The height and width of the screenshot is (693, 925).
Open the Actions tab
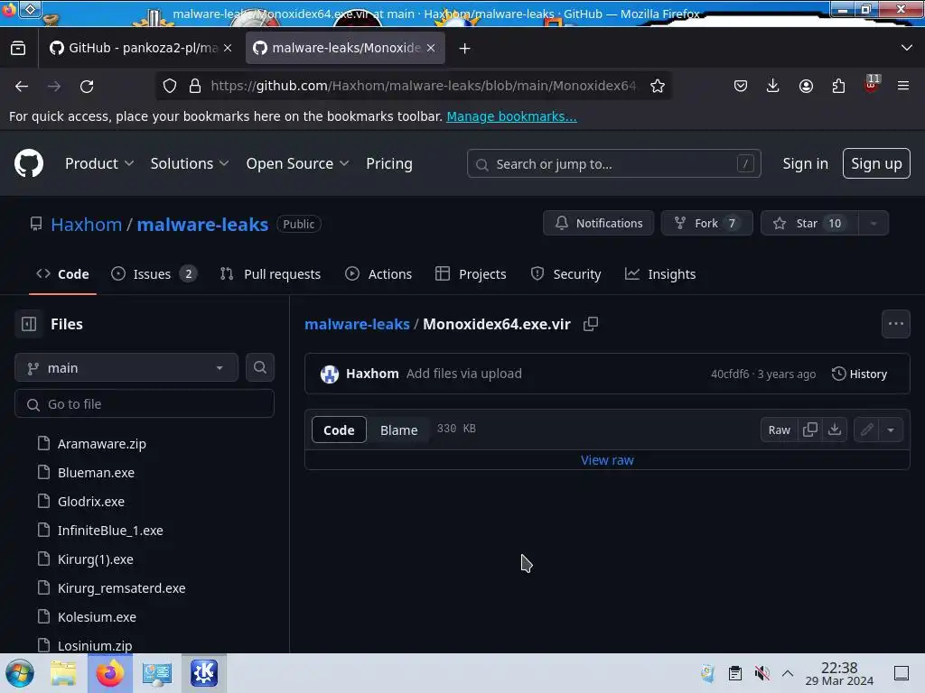pos(378,274)
